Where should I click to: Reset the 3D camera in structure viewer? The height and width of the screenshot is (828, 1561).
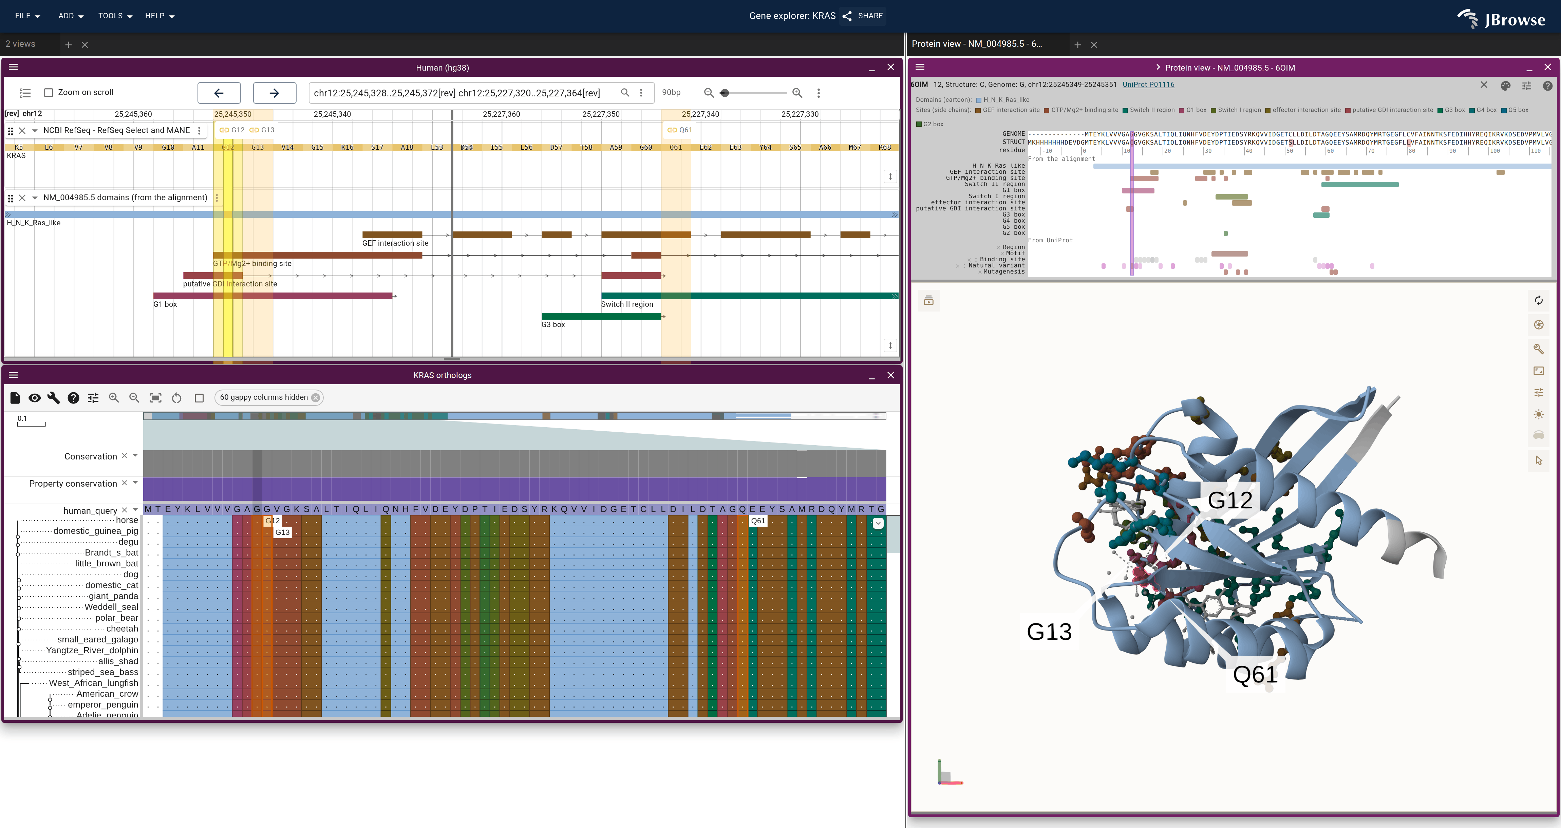coord(1539,301)
